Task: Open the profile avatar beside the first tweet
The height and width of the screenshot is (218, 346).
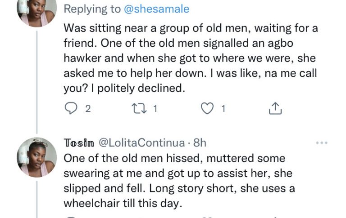Action: [x=37, y=10]
